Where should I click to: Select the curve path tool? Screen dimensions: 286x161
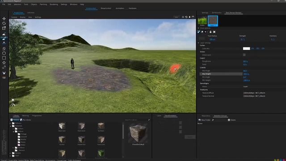(x=4, y=68)
